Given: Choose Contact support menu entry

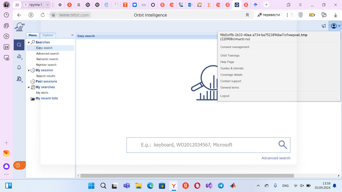Looking at the screenshot, I should pos(230,81).
